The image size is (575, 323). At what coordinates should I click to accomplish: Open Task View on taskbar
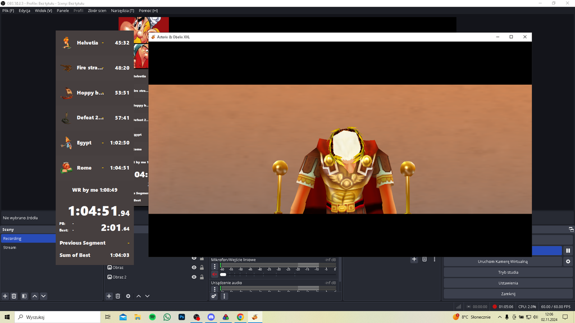[107, 317]
